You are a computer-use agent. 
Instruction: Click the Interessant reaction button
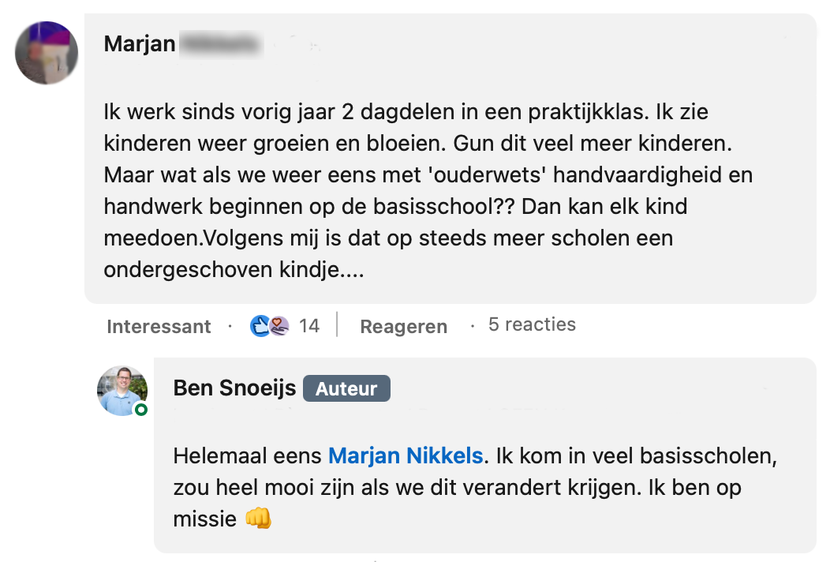click(159, 326)
